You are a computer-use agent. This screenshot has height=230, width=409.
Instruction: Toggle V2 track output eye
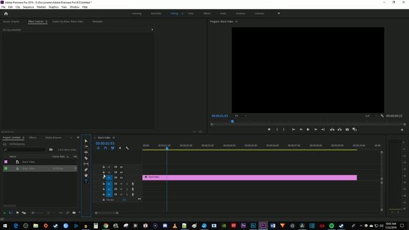click(121, 172)
